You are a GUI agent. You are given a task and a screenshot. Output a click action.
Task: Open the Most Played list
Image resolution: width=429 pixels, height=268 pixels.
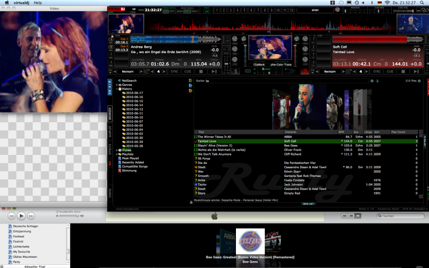point(130,158)
